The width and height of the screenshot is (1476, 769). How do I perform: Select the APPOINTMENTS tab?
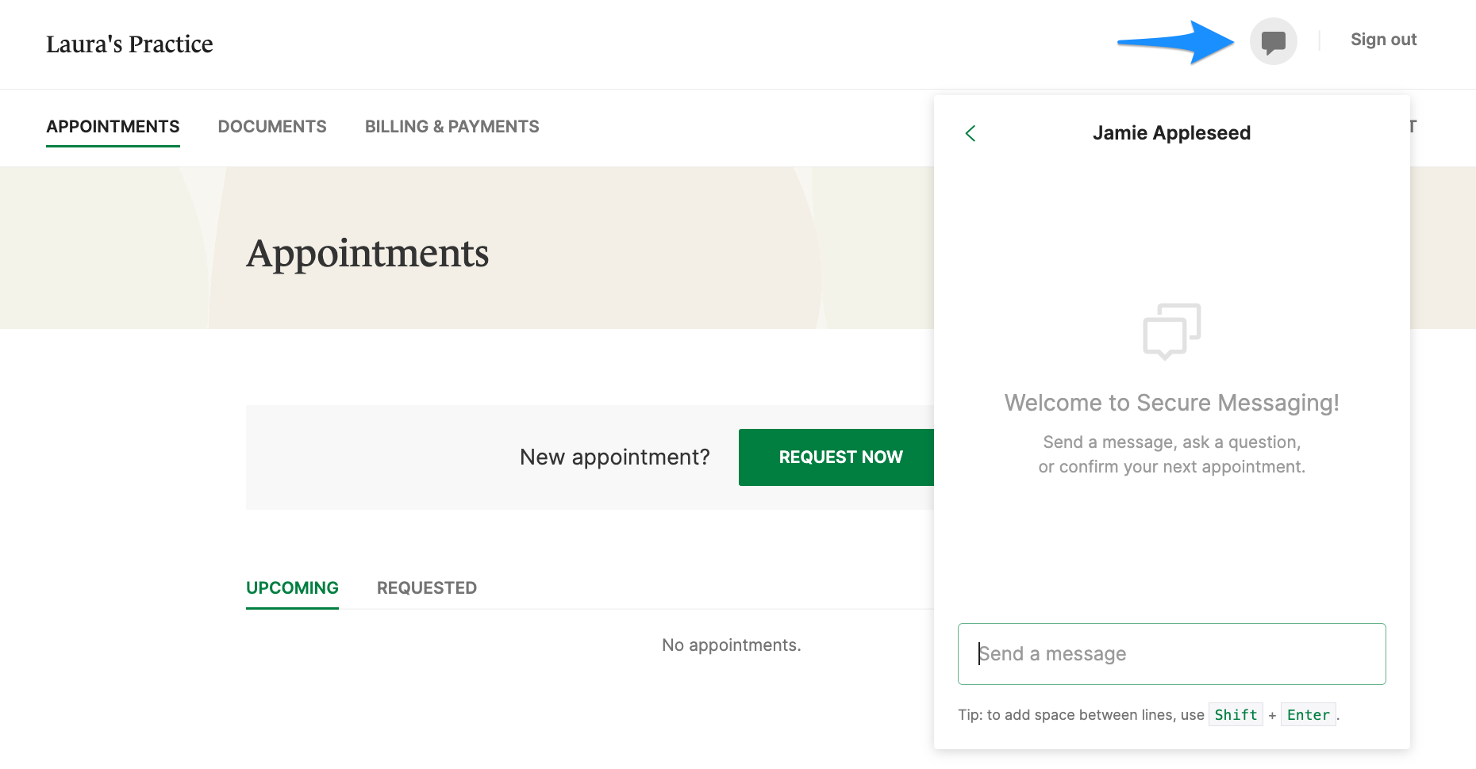tap(113, 126)
